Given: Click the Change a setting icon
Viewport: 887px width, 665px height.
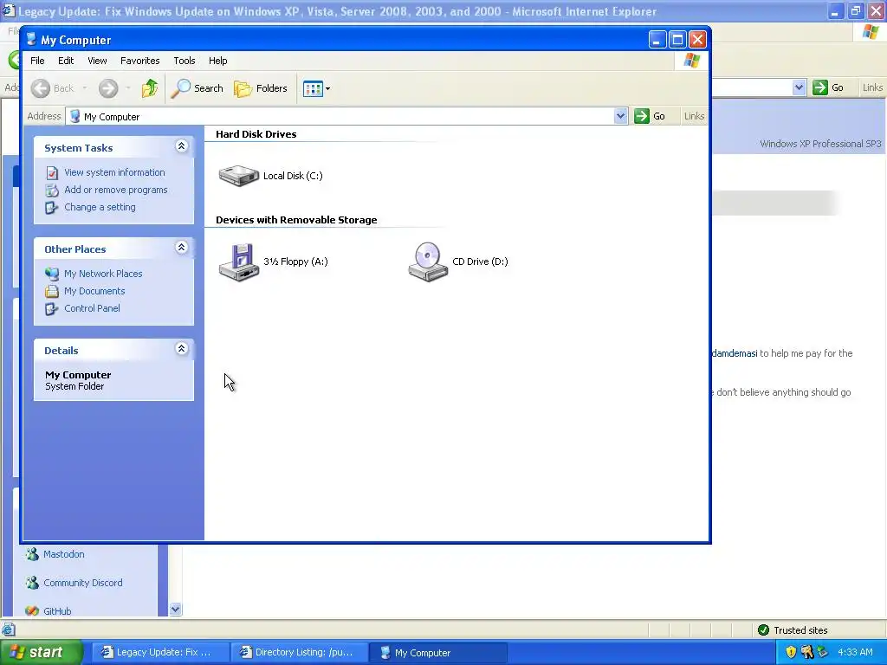Looking at the screenshot, I should tap(52, 208).
